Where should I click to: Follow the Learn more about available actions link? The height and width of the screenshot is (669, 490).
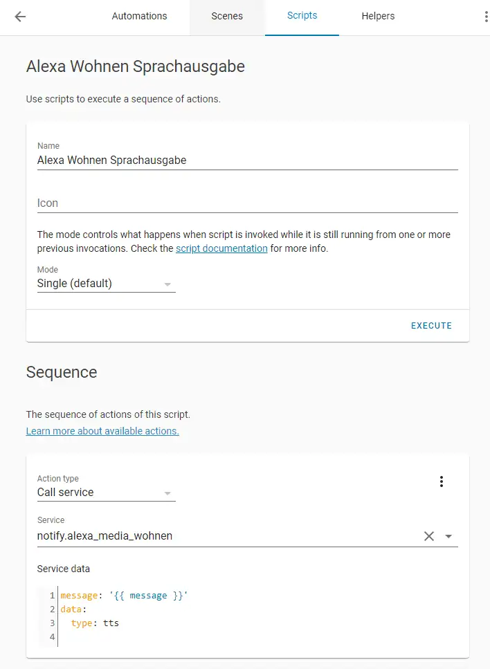pos(102,431)
